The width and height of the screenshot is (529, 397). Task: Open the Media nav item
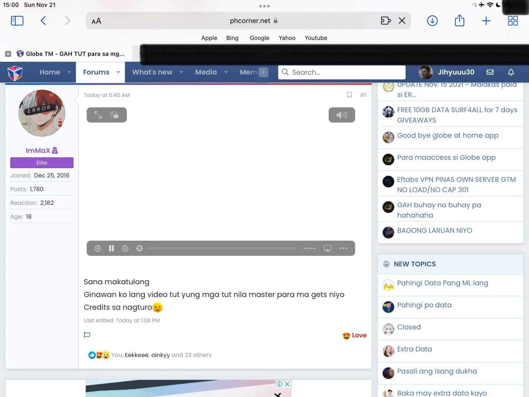[206, 72]
